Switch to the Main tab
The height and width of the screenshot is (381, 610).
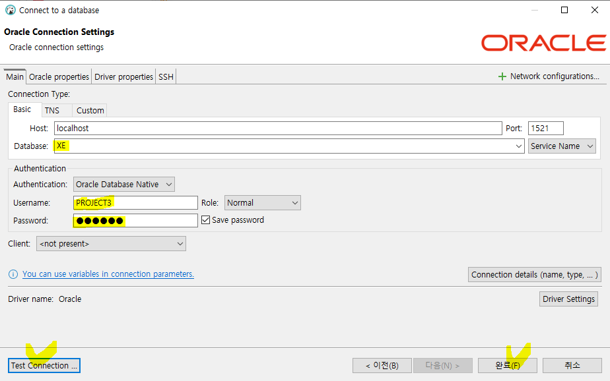point(15,77)
